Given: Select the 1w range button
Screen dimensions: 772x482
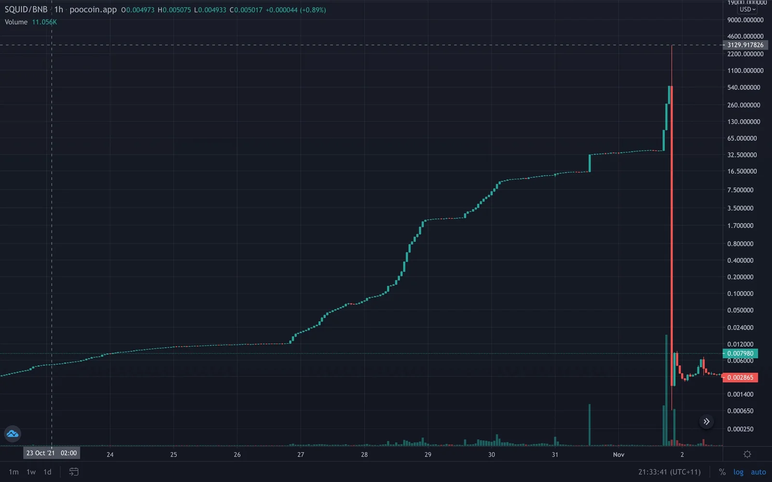Looking at the screenshot, I should tap(31, 472).
